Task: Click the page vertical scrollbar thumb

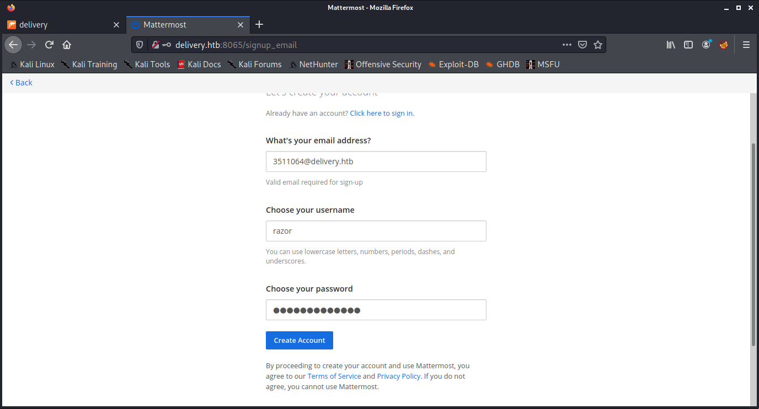Action: point(754,244)
